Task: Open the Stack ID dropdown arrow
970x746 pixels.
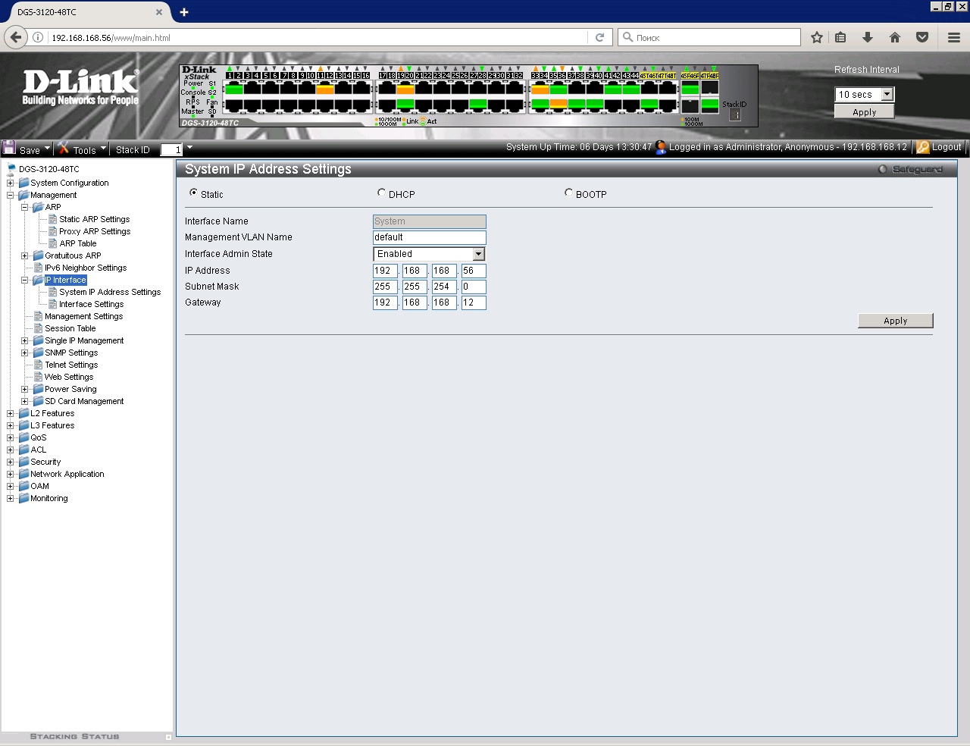Action: pyautogui.click(x=189, y=147)
